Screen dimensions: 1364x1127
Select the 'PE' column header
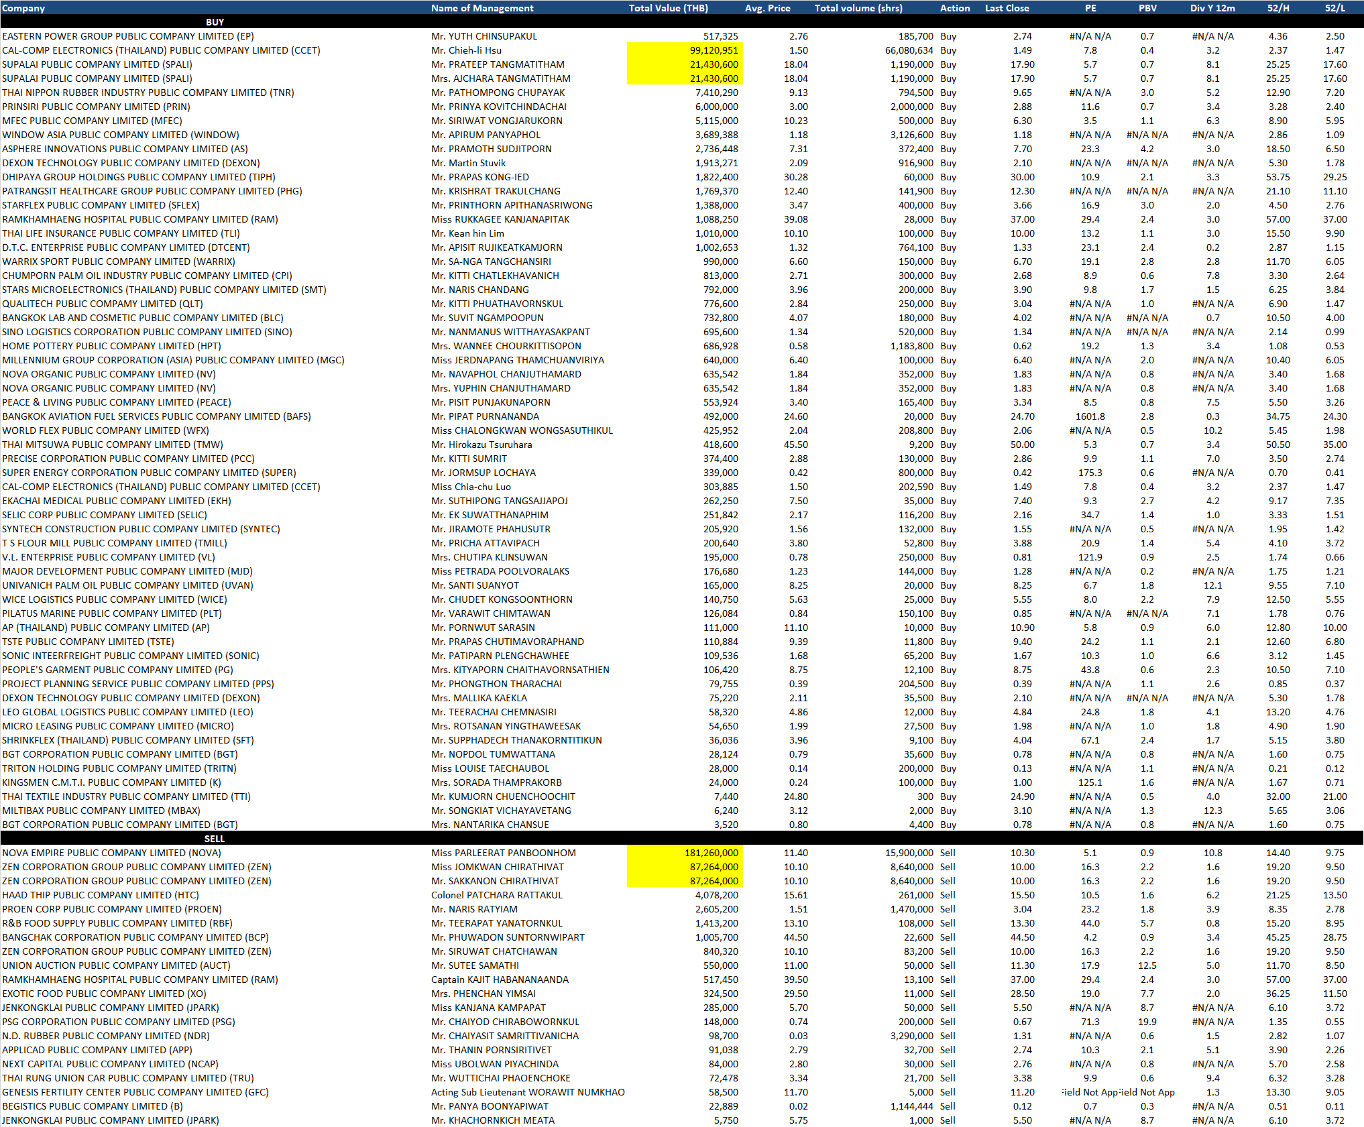click(x=1090, y=8)
